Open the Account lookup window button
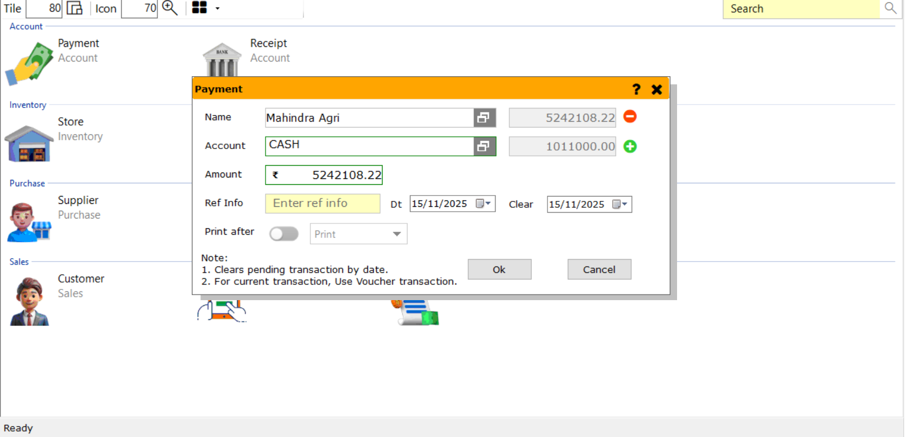Image resolution: width=906 pixels, height=437 pixels. [484, 146]
